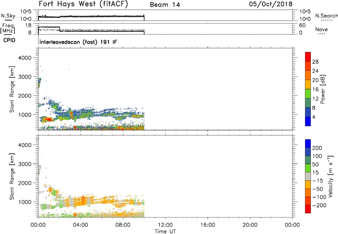Click the '12:00' time tick label
This screenshot has width=338, height=234.
click(165, 225)
